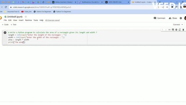Open Colab notebook settings gear in header
186x105 pixels.
(x=181, y=18)
